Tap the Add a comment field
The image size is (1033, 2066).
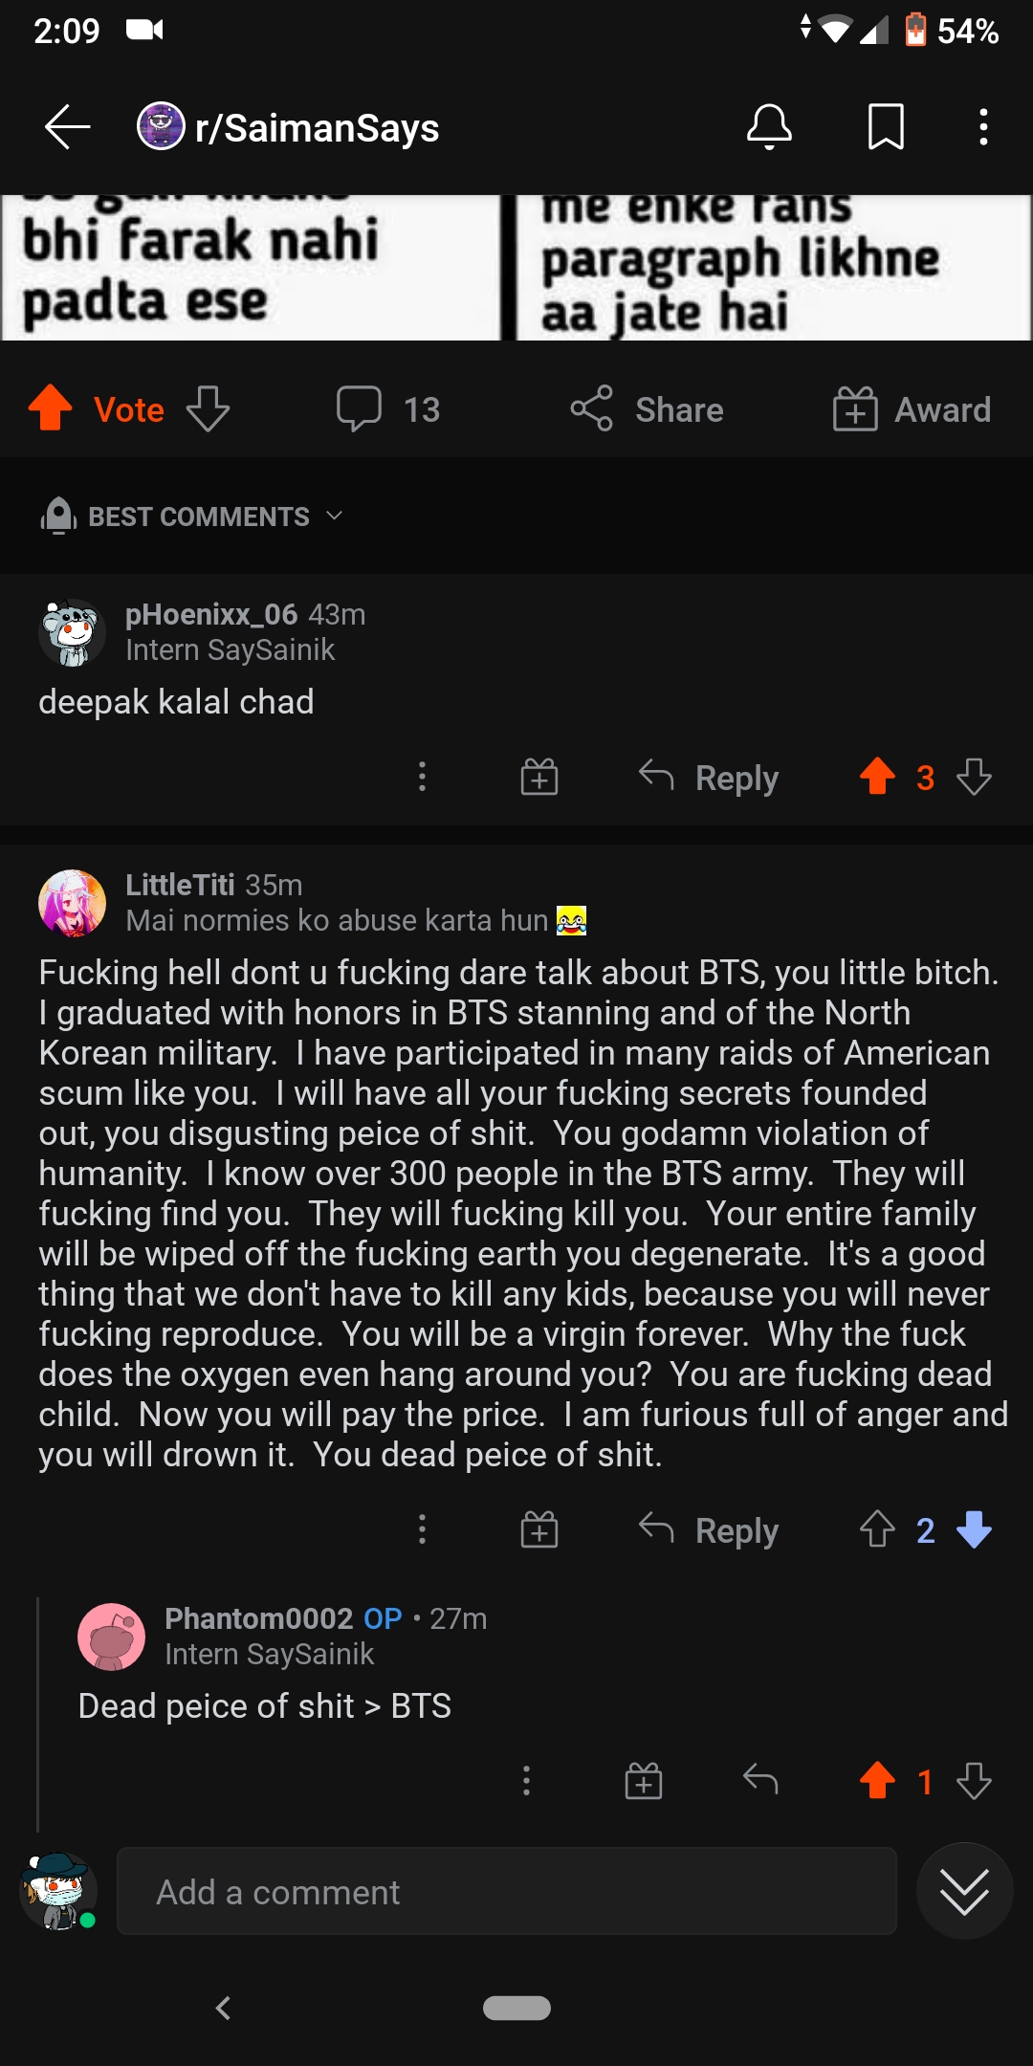(505, 1891)
